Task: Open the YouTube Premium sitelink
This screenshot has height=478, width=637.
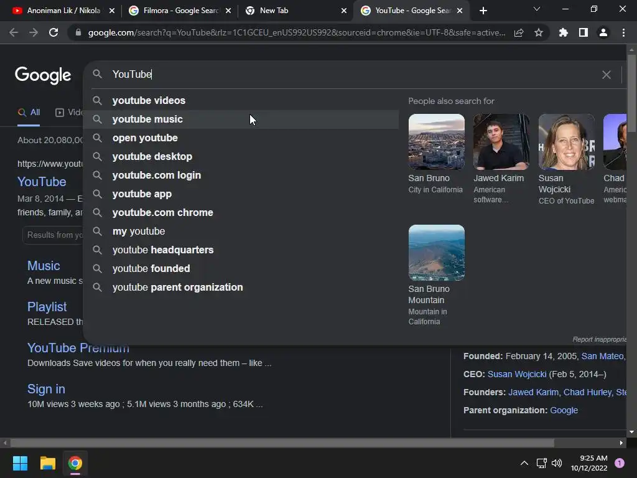Action: click(78, 348)
